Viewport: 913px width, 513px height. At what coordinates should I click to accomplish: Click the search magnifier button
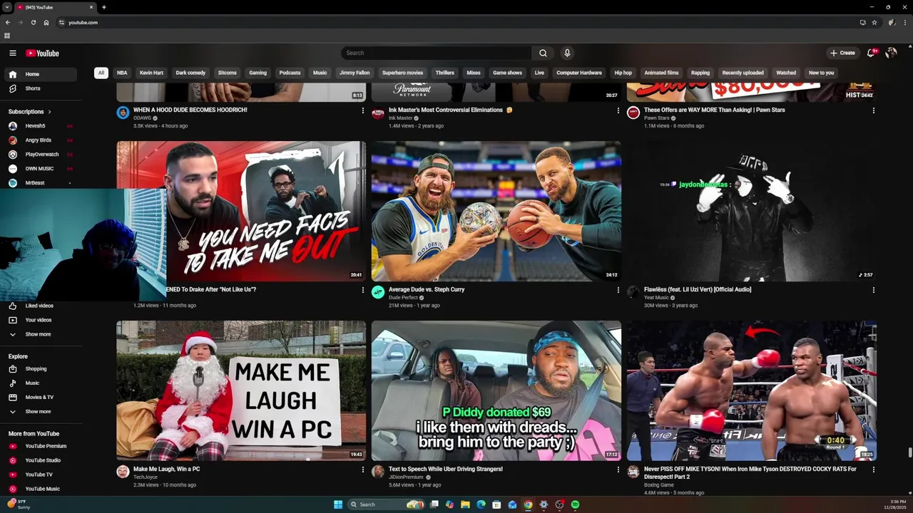coord(543,53)
